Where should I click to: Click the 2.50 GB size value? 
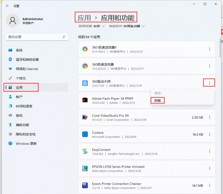(197, 117)
